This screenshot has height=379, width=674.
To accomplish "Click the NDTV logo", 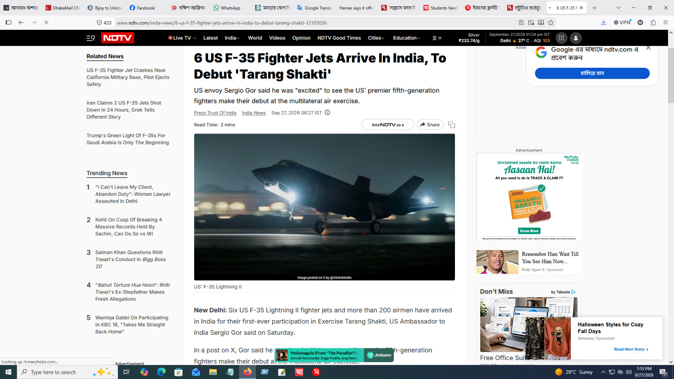I will click(118, 38).
